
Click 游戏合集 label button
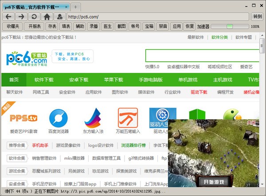17,171
